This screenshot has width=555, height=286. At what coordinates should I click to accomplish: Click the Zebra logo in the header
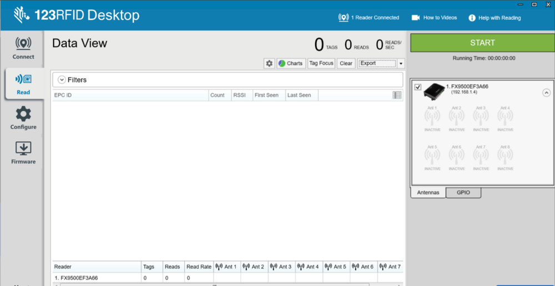pos(22,15)
